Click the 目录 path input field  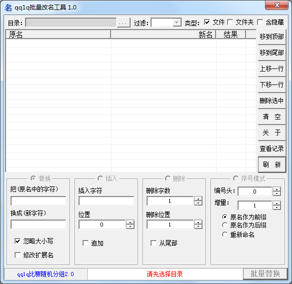tap(71, 22)
